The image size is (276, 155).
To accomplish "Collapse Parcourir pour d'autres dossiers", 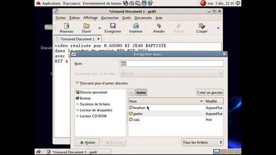I will point(77,83).
